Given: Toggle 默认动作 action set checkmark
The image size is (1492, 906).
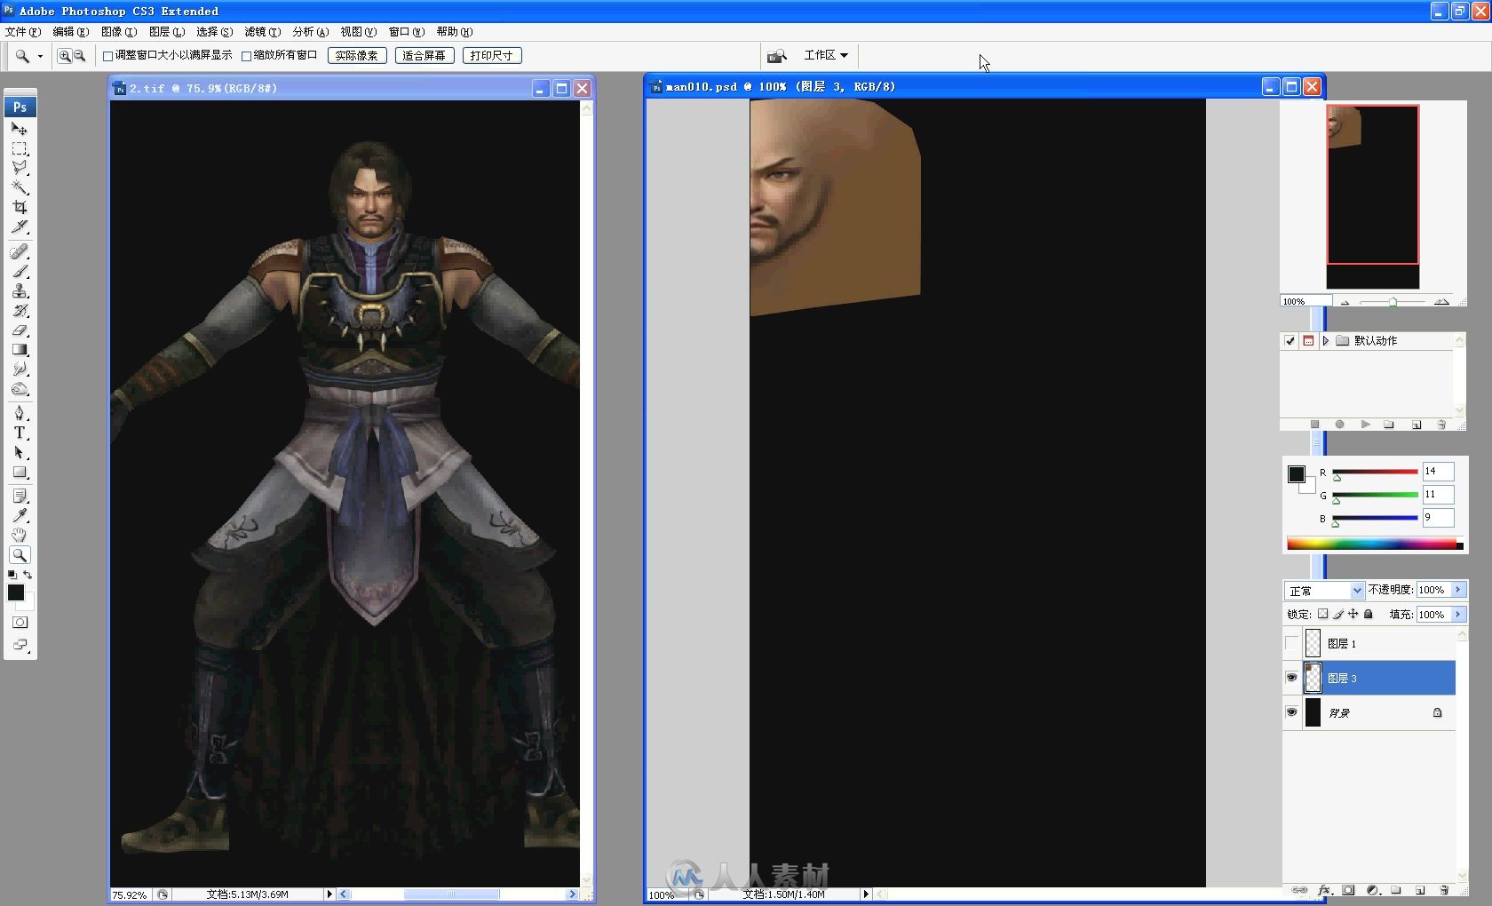Looking at the screenshot, I should [x=1290, y=341].
